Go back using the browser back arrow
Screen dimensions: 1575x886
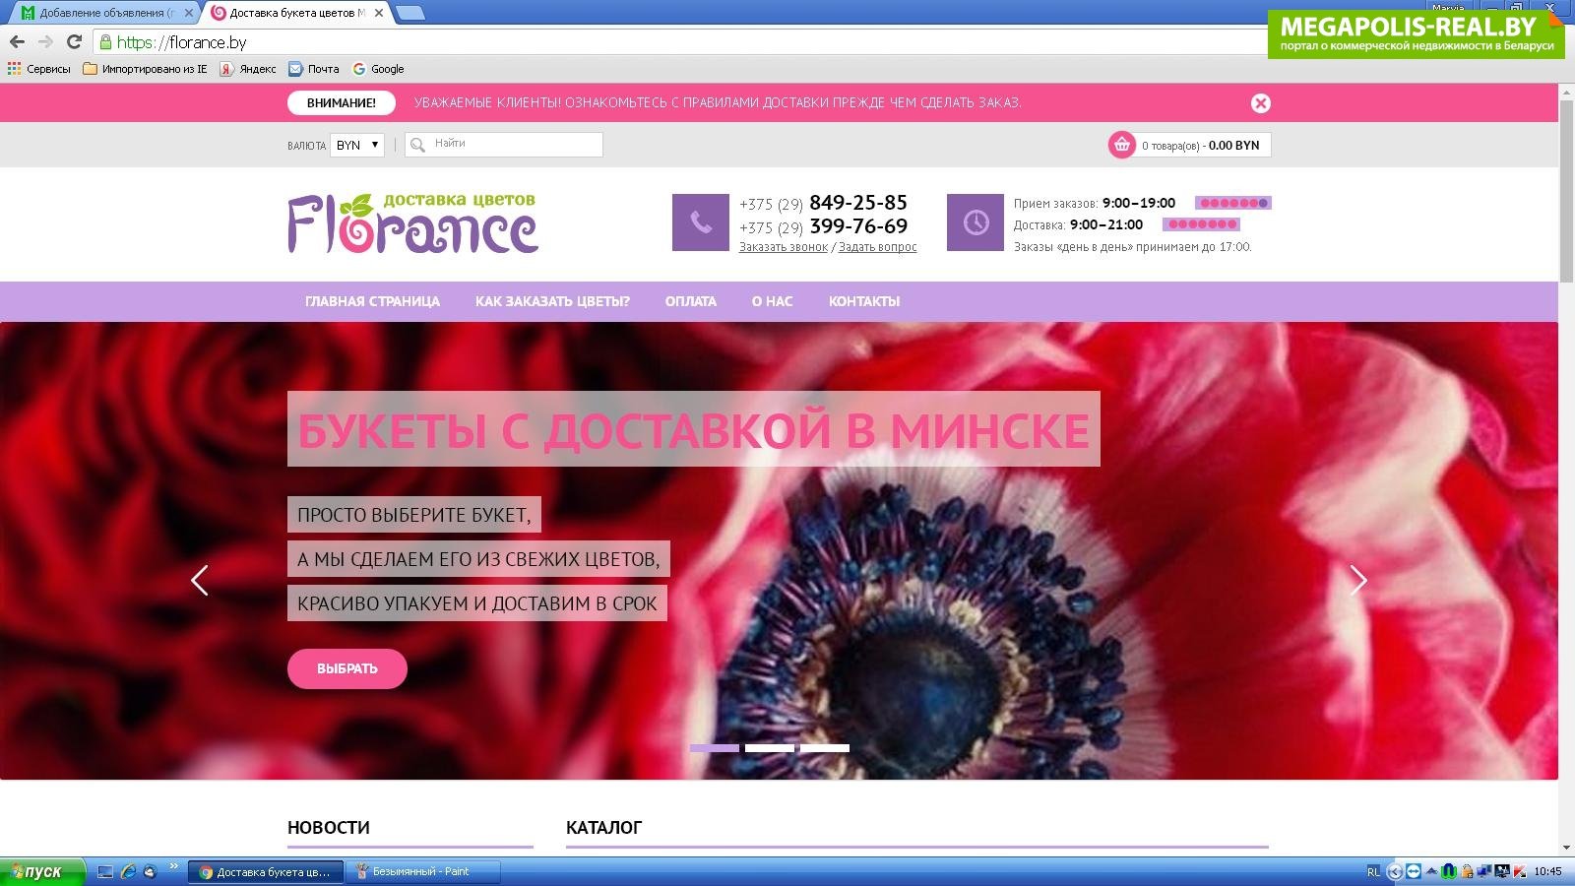coord(17,41)
